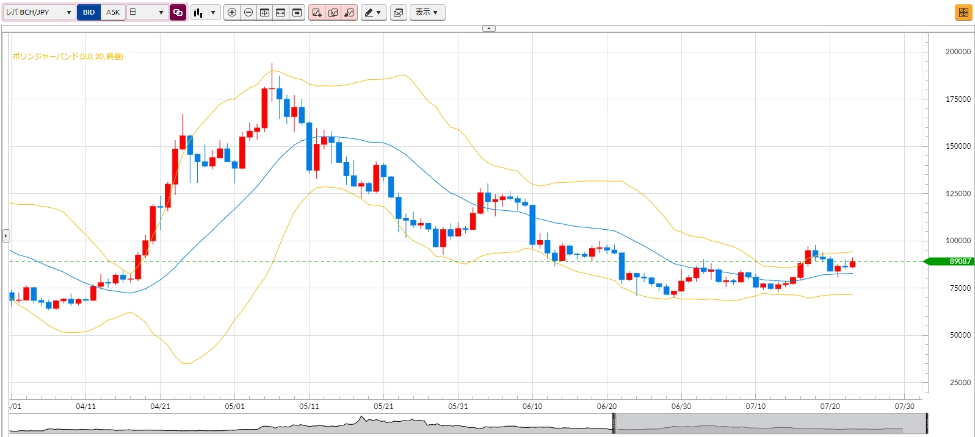Jump to the latest bar icon

(297, 12)
